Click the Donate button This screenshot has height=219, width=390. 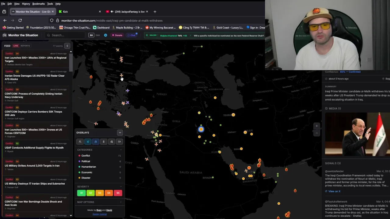click(117, 35)
